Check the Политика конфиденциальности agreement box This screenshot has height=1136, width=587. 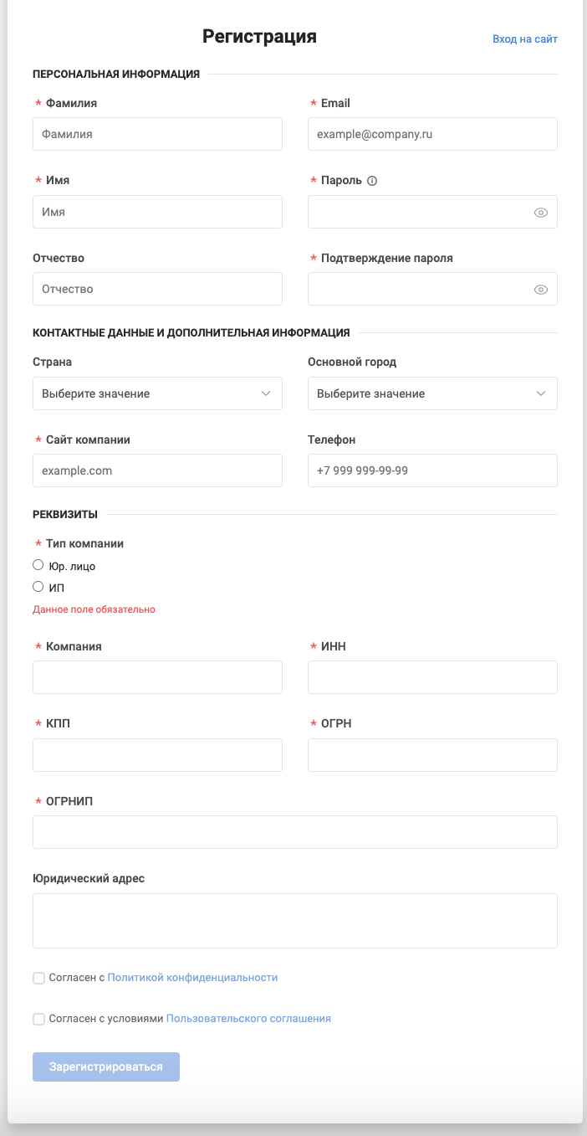point(38,978)
